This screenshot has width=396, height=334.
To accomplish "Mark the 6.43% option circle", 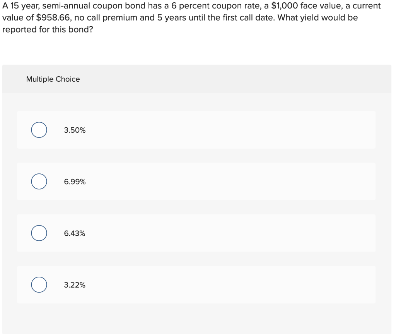I will point(39,233).
